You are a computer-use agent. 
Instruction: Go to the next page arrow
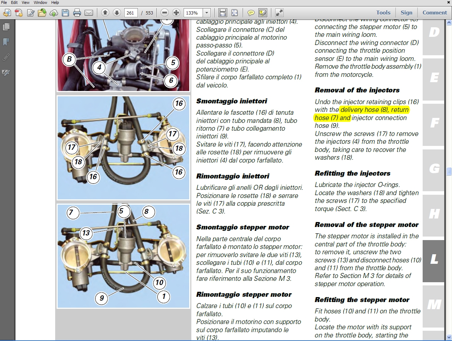(117, 13)
